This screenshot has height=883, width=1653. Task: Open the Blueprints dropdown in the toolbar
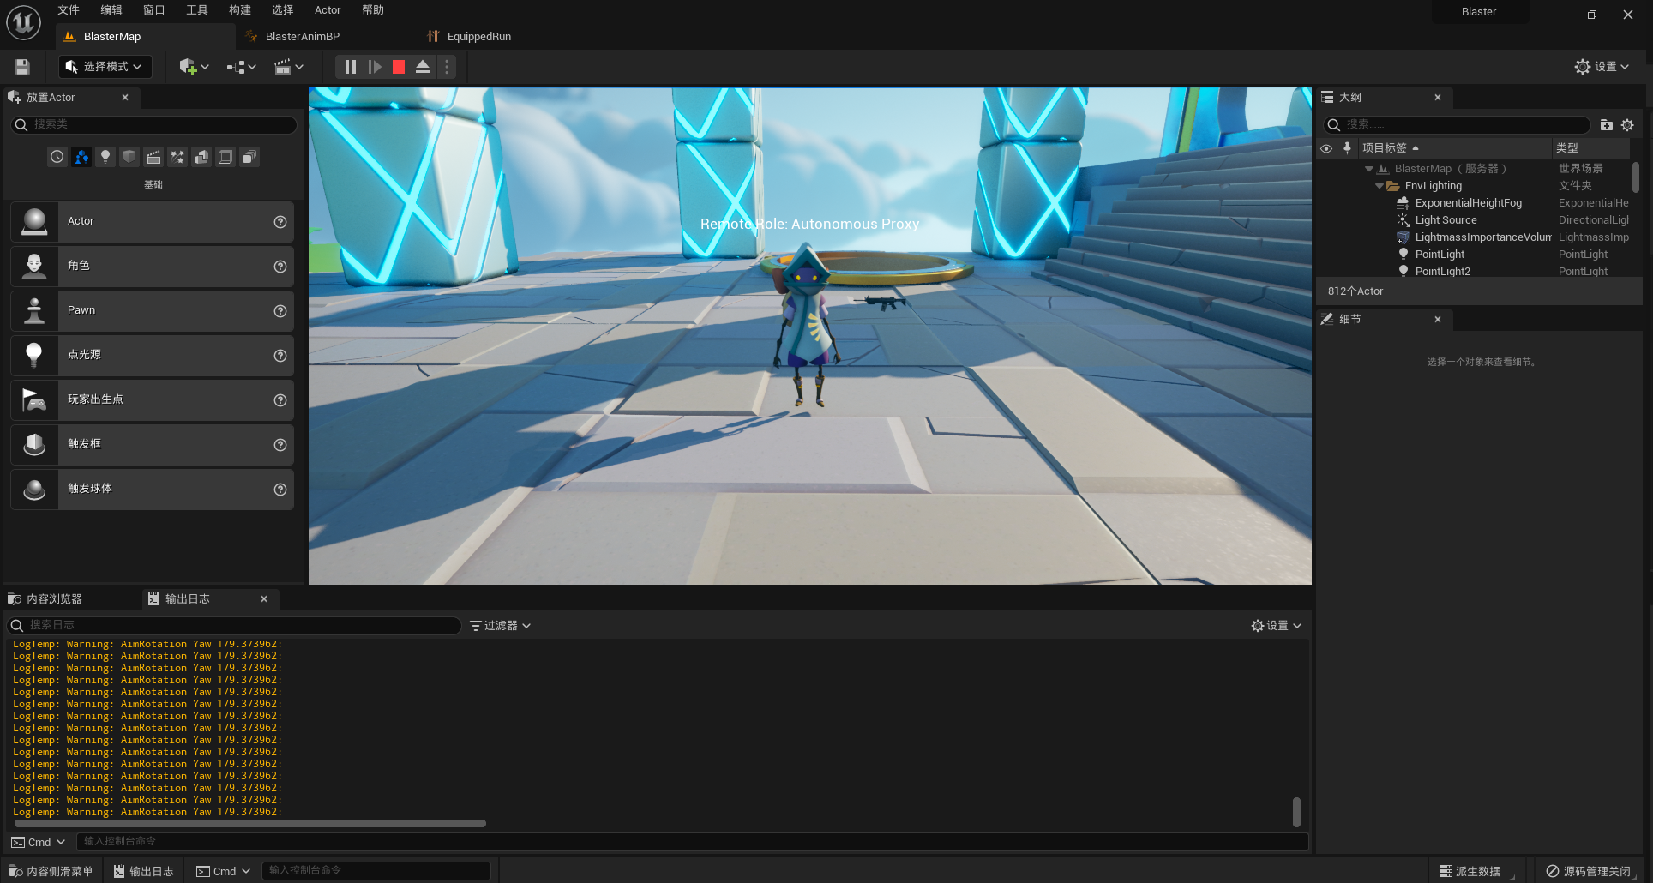click(241, 67)
